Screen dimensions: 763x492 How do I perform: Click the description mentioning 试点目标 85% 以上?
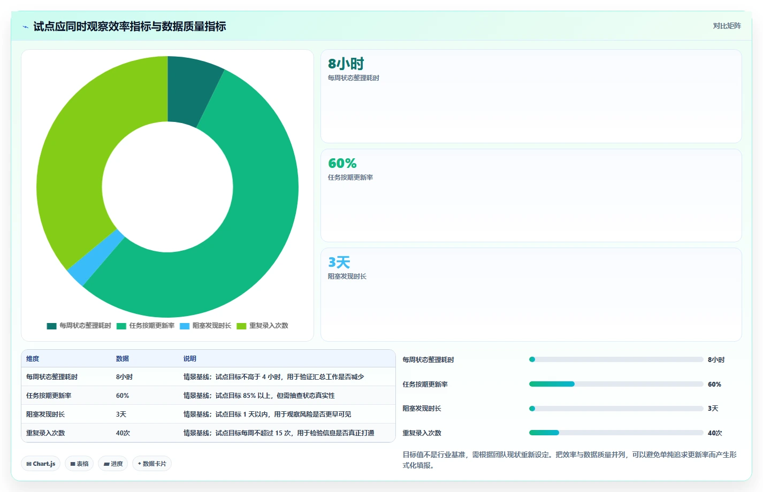[259, 396]
